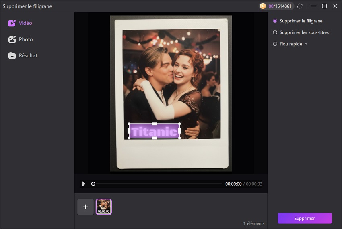Click the Vidéo camera icon in sidebar
The width and height of the screenshot is (342, 229).
[12, 23]
